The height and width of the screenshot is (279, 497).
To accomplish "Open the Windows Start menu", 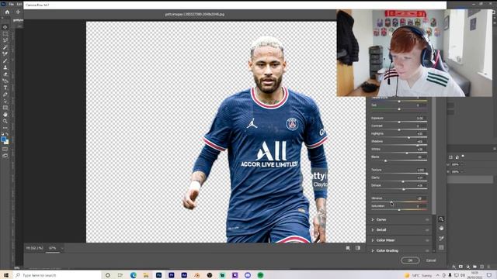I will (x=6, y=275).
